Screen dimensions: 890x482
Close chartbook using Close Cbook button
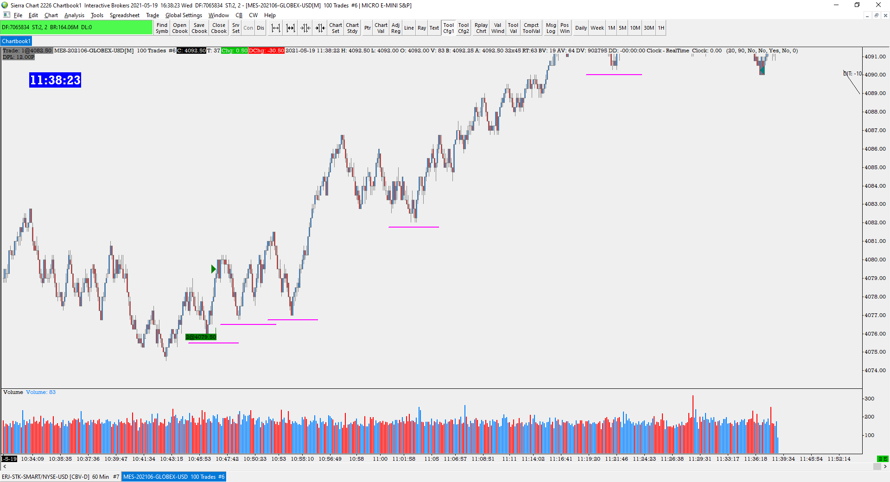pos(219,28)
